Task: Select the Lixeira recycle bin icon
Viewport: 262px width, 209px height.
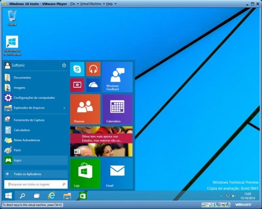Action: [x=12, y=18]
